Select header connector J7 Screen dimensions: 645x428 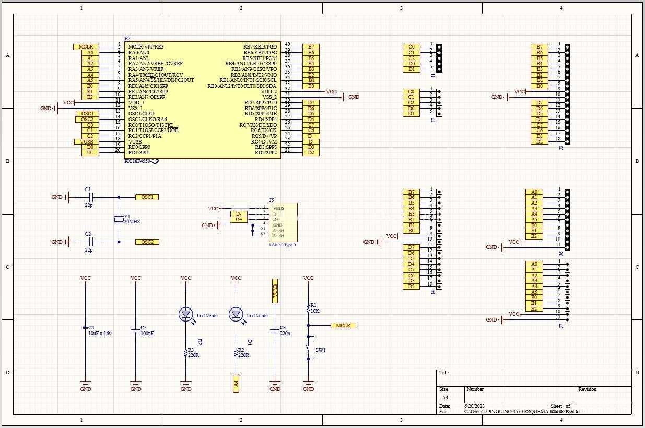(x=567, y=292)
